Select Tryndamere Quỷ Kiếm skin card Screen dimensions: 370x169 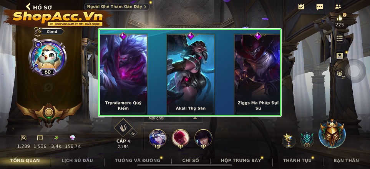(x=123, y=74)
